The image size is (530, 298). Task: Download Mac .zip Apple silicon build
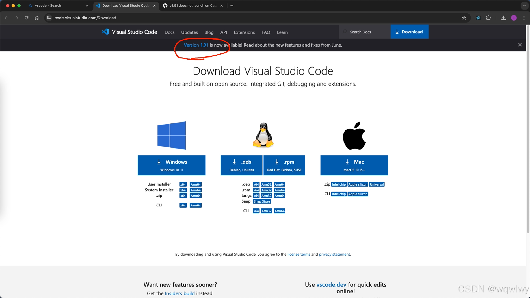pyautogui.click(x=358, y=184)
